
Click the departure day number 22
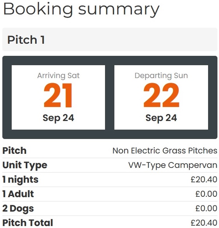pos(161,95)
